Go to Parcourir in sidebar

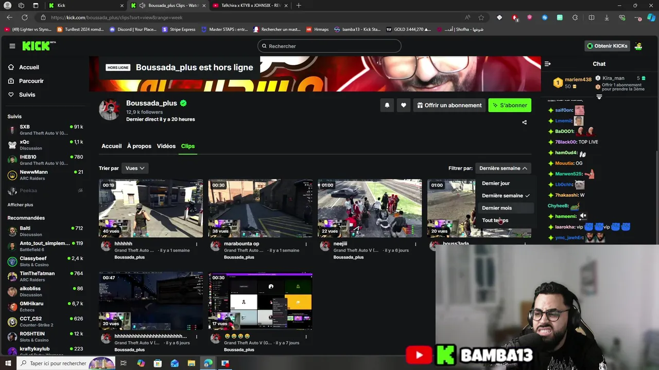point(31,81)
